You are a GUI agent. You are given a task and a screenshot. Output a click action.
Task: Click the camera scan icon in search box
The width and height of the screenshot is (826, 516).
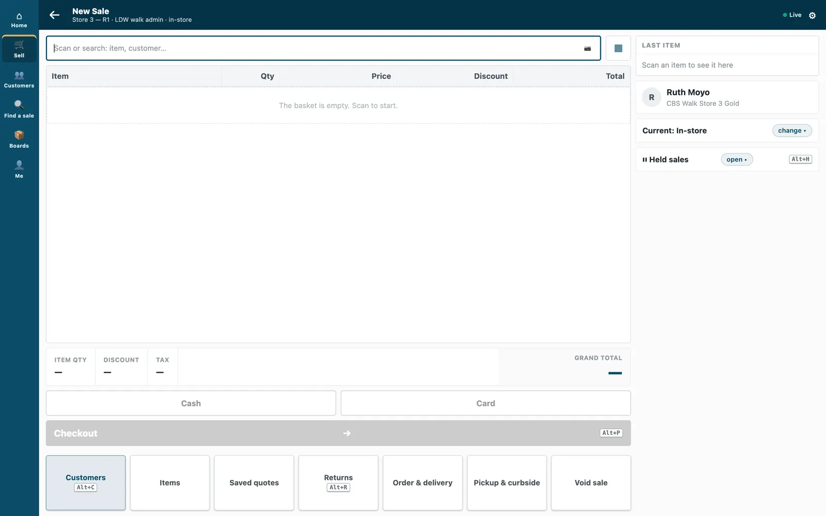587,49
